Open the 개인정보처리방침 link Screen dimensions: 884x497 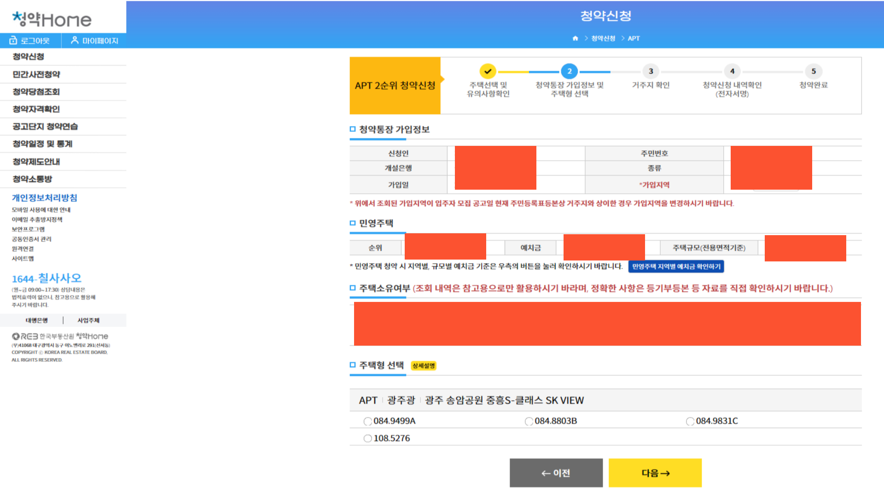[44, 198]
